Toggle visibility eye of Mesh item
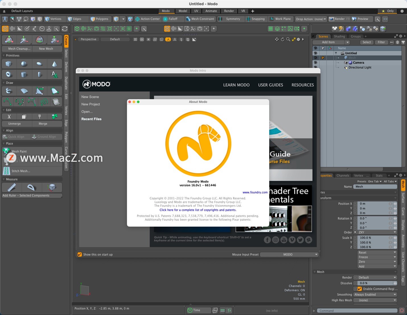407x315 pixels. click(315, 58)
